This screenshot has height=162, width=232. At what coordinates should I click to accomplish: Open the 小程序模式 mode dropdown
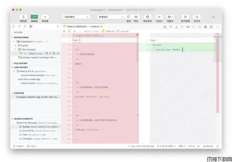(x=75, y=17)
